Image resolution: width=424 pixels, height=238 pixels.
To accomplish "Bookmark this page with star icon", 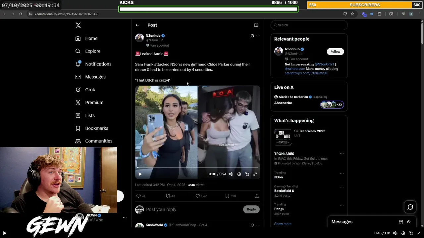I will tap(352, 14).
